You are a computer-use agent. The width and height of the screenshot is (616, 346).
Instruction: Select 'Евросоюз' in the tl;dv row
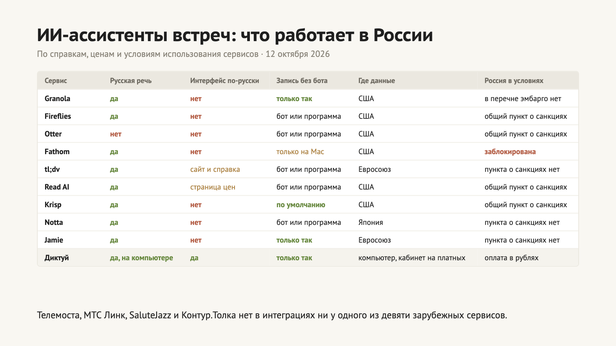[x=375, y=169]
